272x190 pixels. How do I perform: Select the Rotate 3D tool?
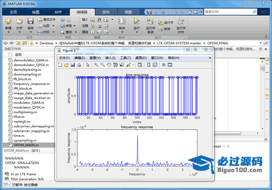click(x=115, y=65)
